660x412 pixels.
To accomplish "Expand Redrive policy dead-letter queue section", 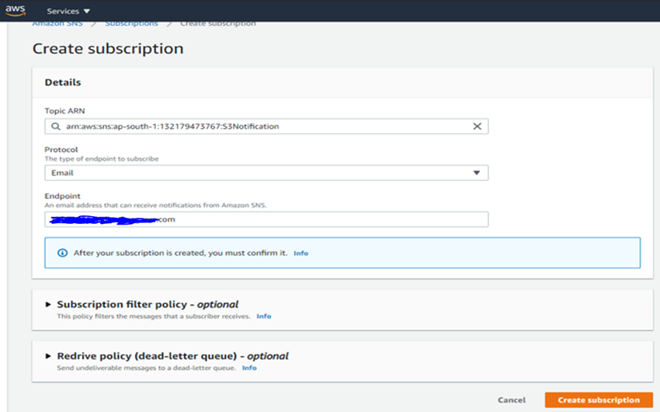I will click(48, 356).
